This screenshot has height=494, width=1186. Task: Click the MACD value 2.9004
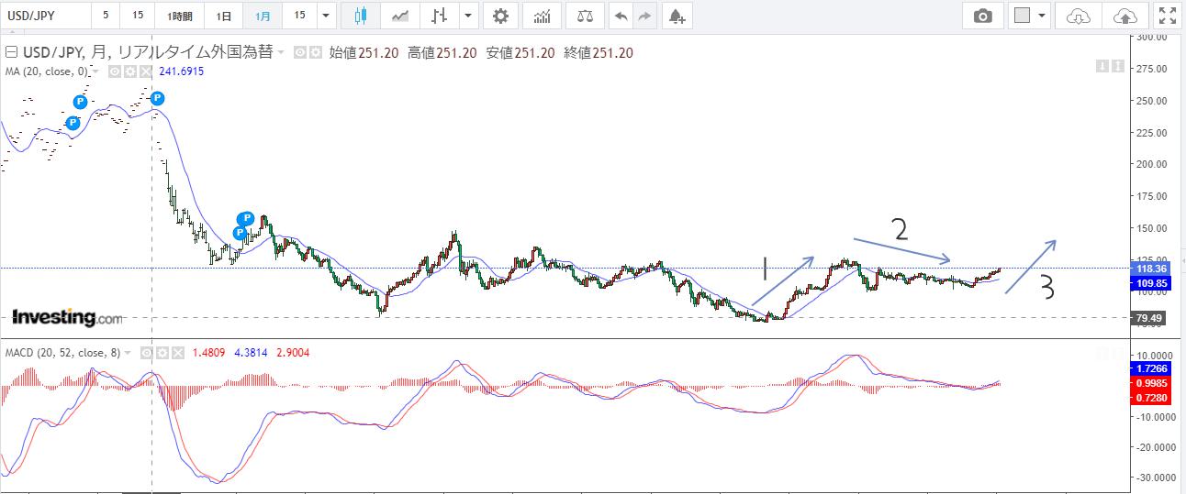click(293, 352)
